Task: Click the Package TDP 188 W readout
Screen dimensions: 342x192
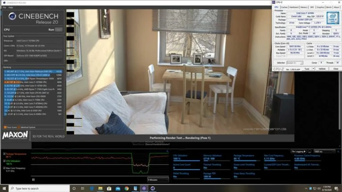Action: click(216, 175)
